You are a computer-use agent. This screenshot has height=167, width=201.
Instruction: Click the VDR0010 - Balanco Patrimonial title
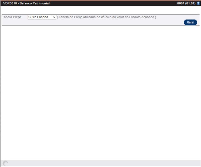(26, 3)
